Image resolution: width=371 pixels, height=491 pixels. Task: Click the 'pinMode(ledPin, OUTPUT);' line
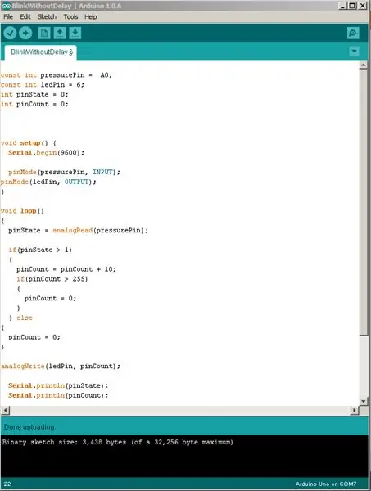[48, 182]
